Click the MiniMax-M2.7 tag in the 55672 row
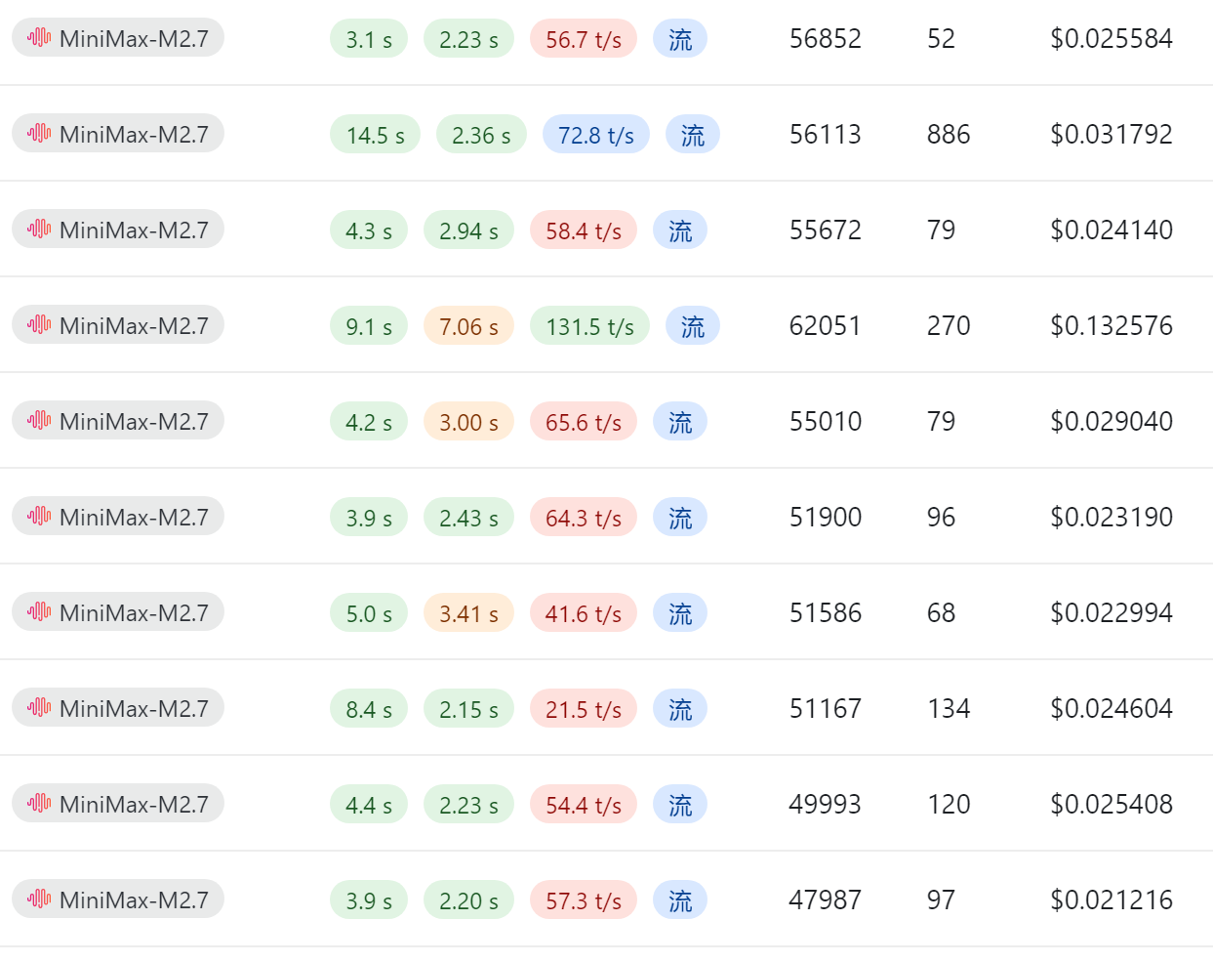The image size is (1213, 962). [118, 230]
